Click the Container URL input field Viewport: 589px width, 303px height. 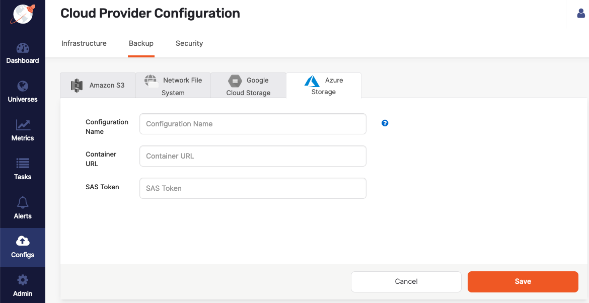[252, 156]
